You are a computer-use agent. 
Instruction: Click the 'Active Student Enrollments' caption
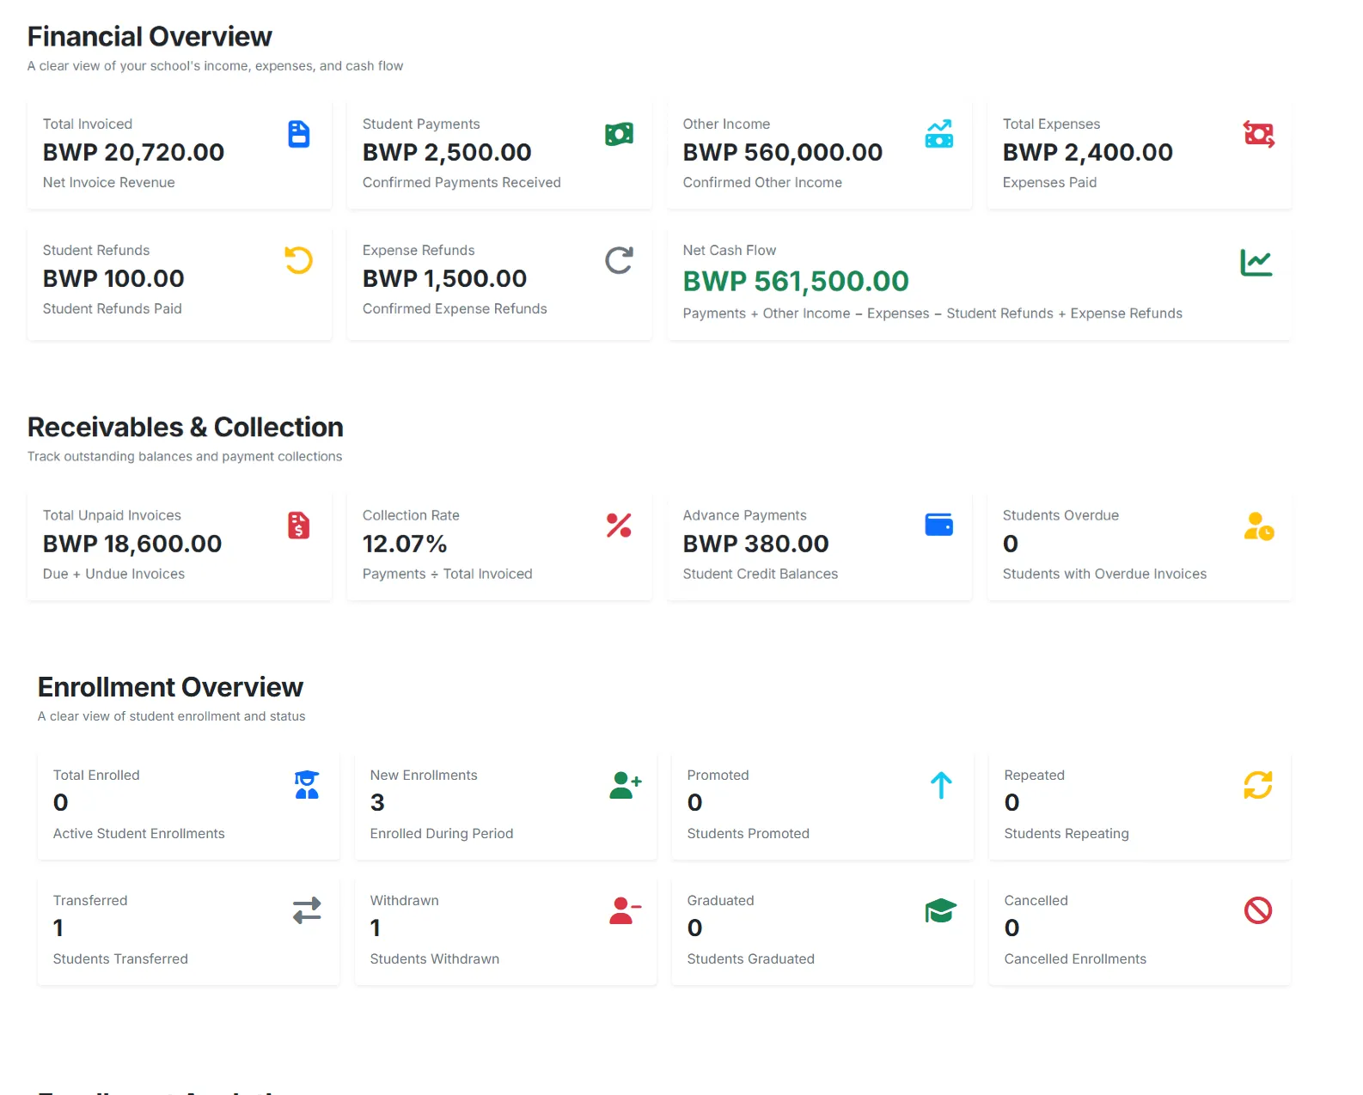pyautogui.click(x=139, y=833)
